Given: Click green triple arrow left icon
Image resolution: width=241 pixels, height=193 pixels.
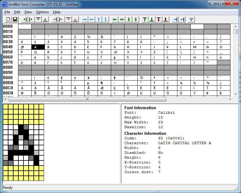Looking at the screenshot, I should 122,19.
